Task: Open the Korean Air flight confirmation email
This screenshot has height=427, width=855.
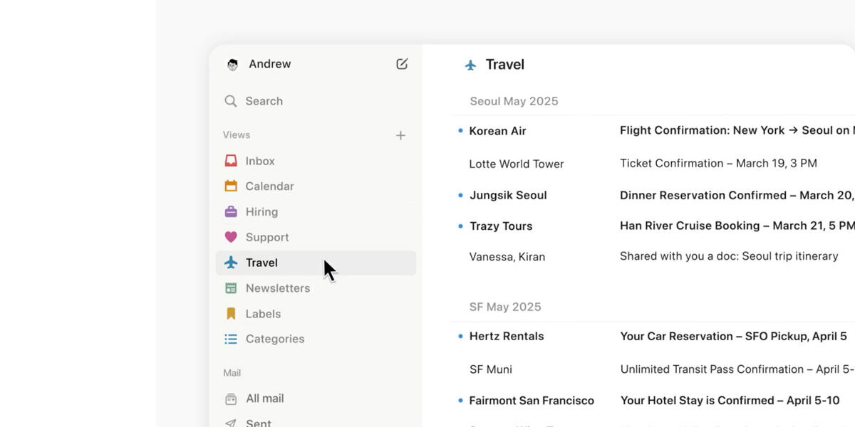Action: 653,130
